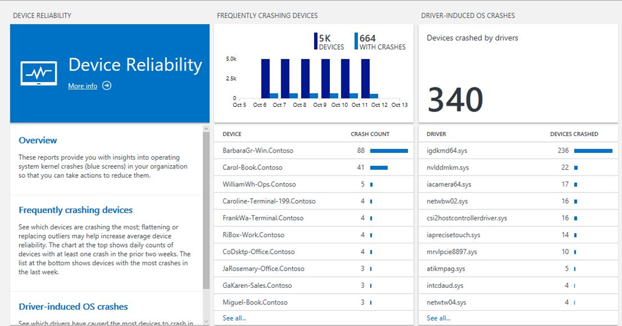Viewport: 622px width, 326px height.
Task: Click the Crash Count column header
Action: (370, 134)
